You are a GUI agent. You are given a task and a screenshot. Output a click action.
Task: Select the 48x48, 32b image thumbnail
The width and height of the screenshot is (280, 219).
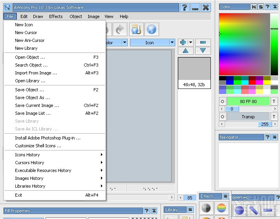click(194, 73)
